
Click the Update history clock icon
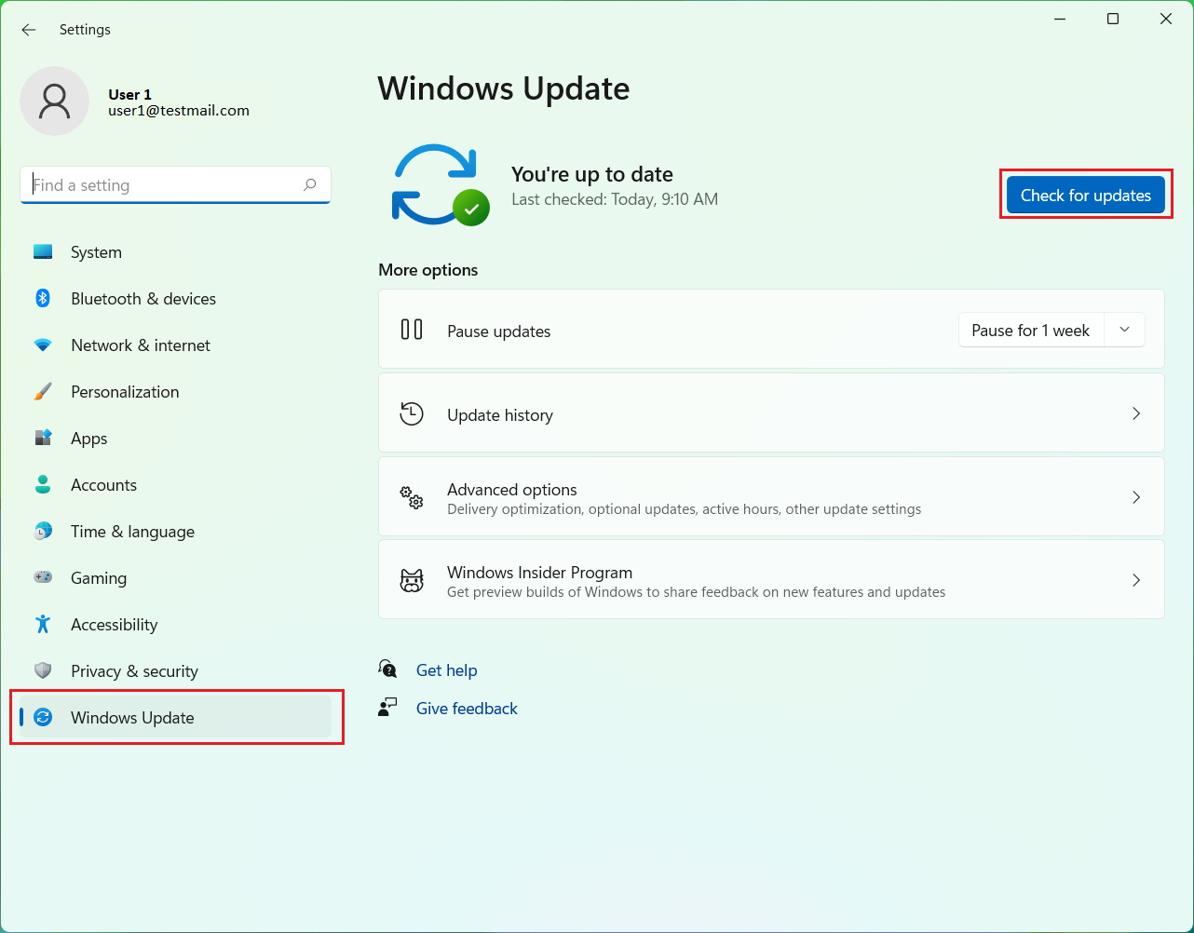(x=411, y=413)
